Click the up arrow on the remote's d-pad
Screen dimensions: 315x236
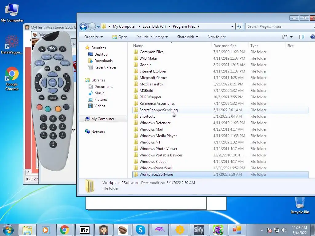52,74
